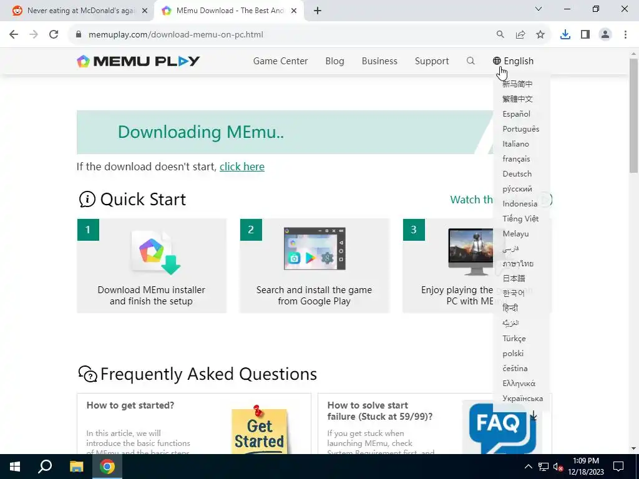The height and width of the screenshot is (479, 639).
Task: Close the MEmu Download tab
Action: [x=294, y=11]
